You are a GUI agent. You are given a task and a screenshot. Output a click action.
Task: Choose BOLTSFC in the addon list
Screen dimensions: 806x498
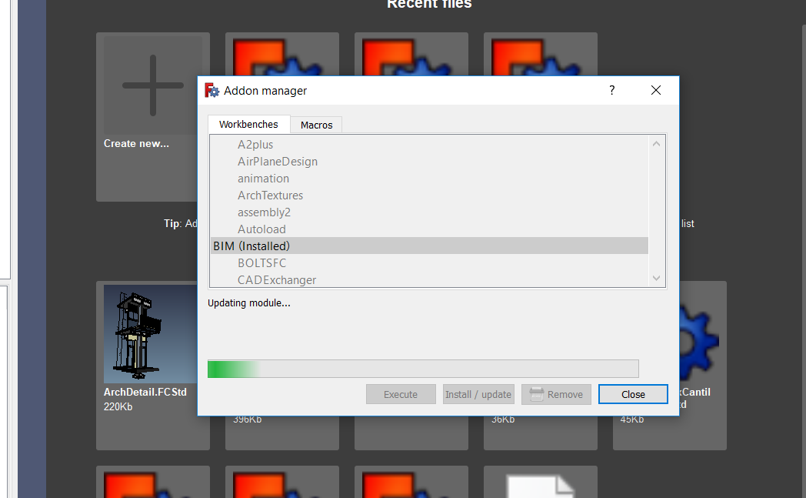pos(428,263)
